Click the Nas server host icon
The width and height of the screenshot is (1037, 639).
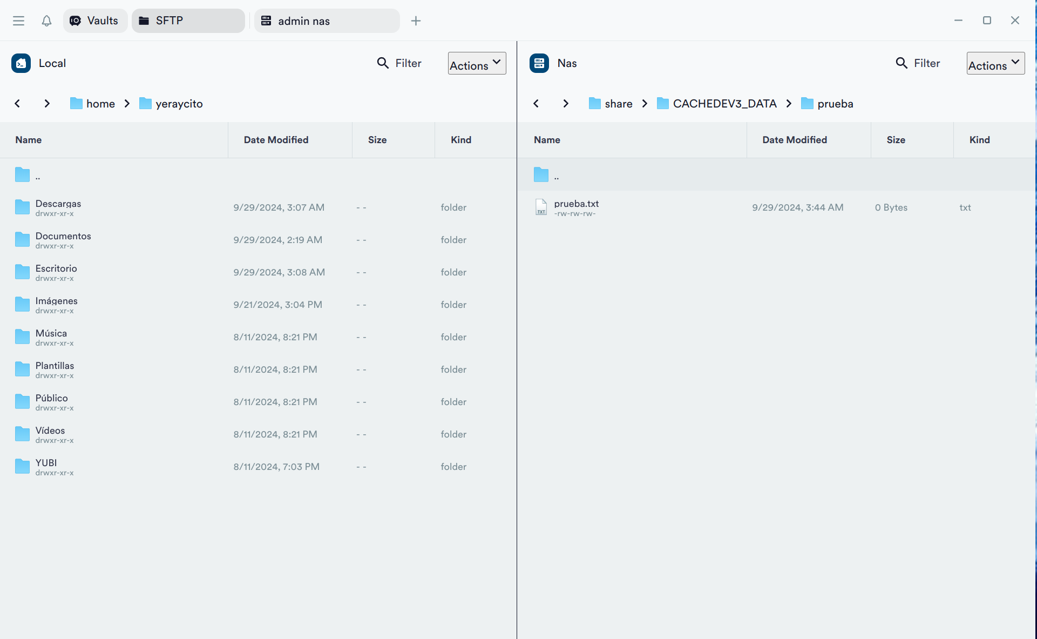click(x=539, y=63)
